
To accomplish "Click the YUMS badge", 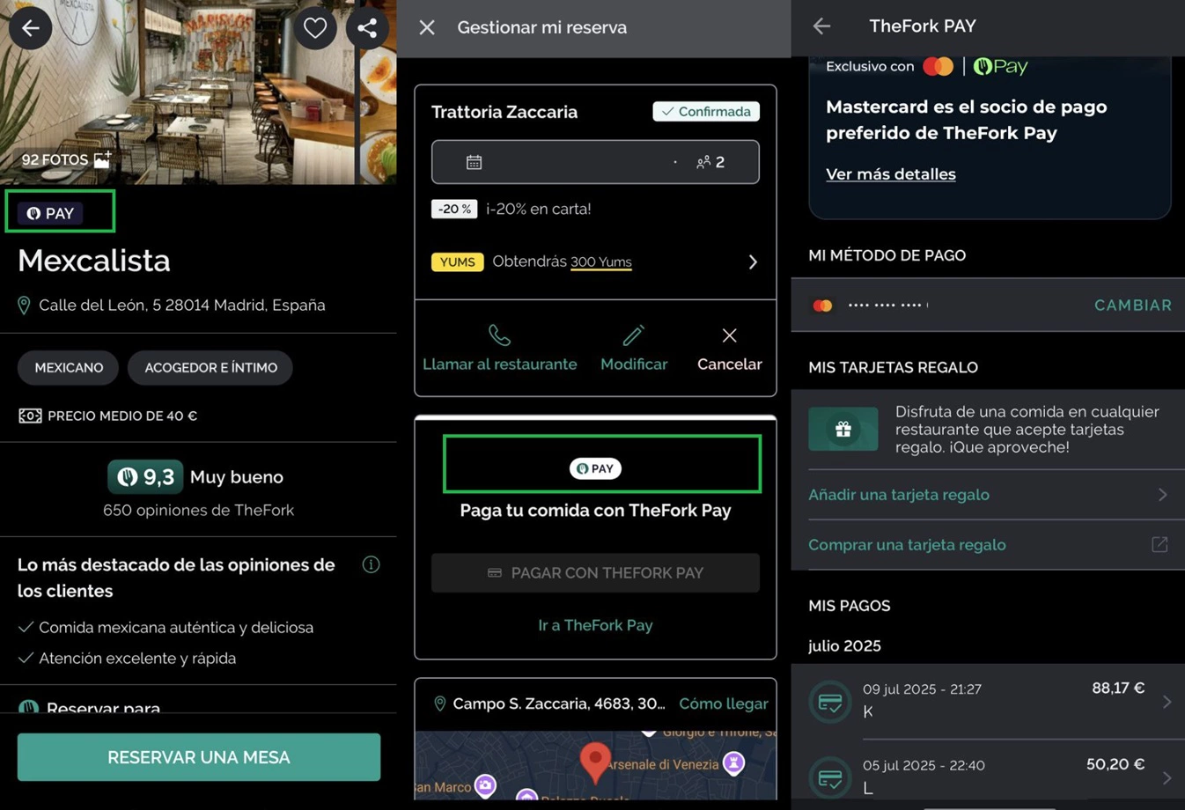I will (x=457, y=261).
